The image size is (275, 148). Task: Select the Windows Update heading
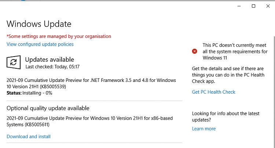point(39,24)
